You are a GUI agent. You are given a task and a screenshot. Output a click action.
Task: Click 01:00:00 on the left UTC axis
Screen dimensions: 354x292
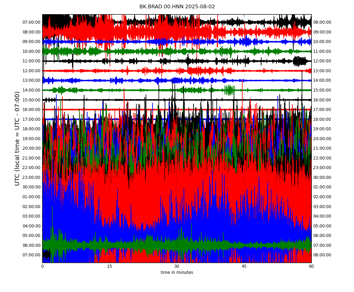[x=31, y=197]
